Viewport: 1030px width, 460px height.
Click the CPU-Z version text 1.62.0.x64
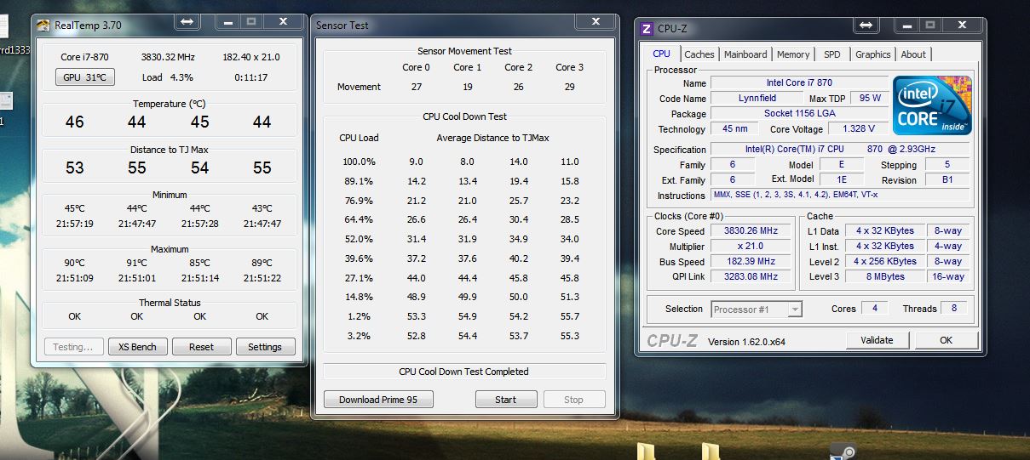[746, 341]
